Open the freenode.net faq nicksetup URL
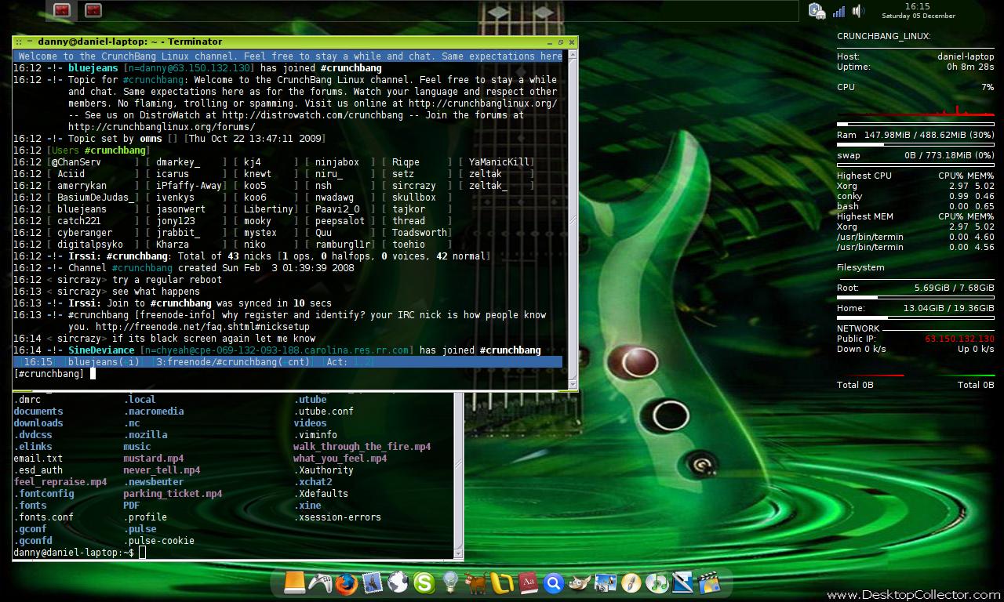Viewport: 1004px width, 602px height. (x=202, y=327)
